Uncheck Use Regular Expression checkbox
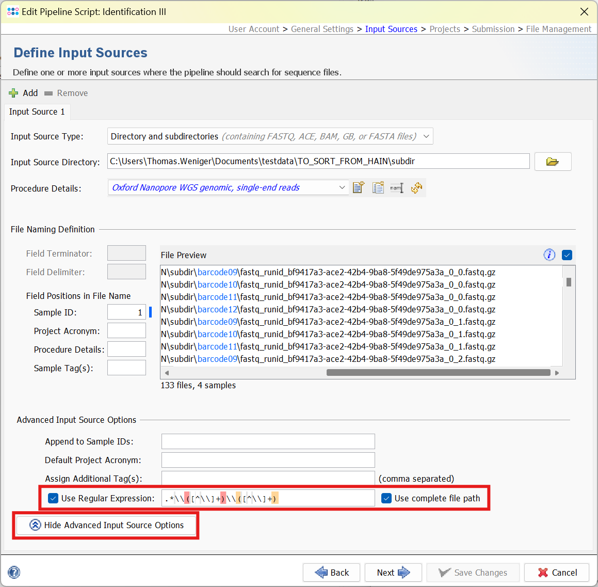This screenshot has width=598, height=587. (x=53, y=498)
